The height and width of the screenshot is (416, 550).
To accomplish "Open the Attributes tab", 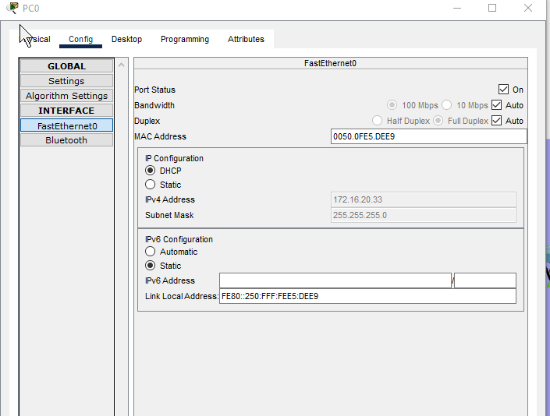I will coord(246,39).
